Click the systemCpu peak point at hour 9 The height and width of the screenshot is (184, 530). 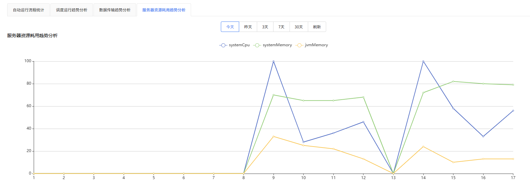coord(274,61)
